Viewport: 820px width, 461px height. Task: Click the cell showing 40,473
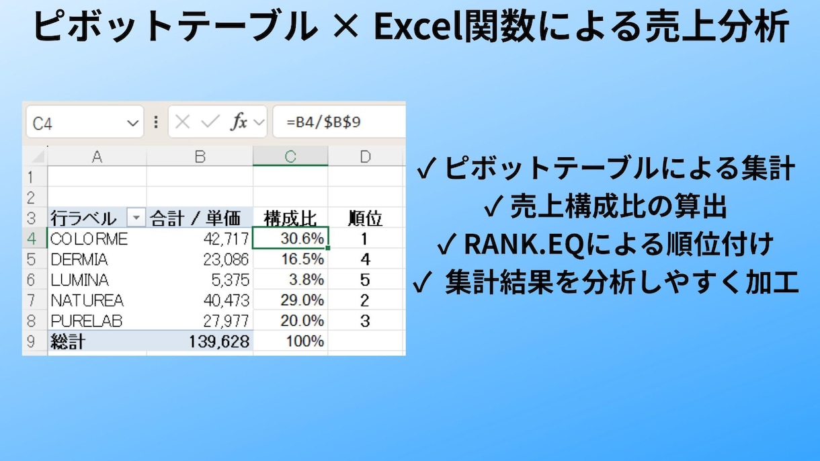pos(200,300)
